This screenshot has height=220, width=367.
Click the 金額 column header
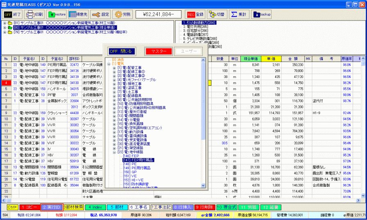292,59
